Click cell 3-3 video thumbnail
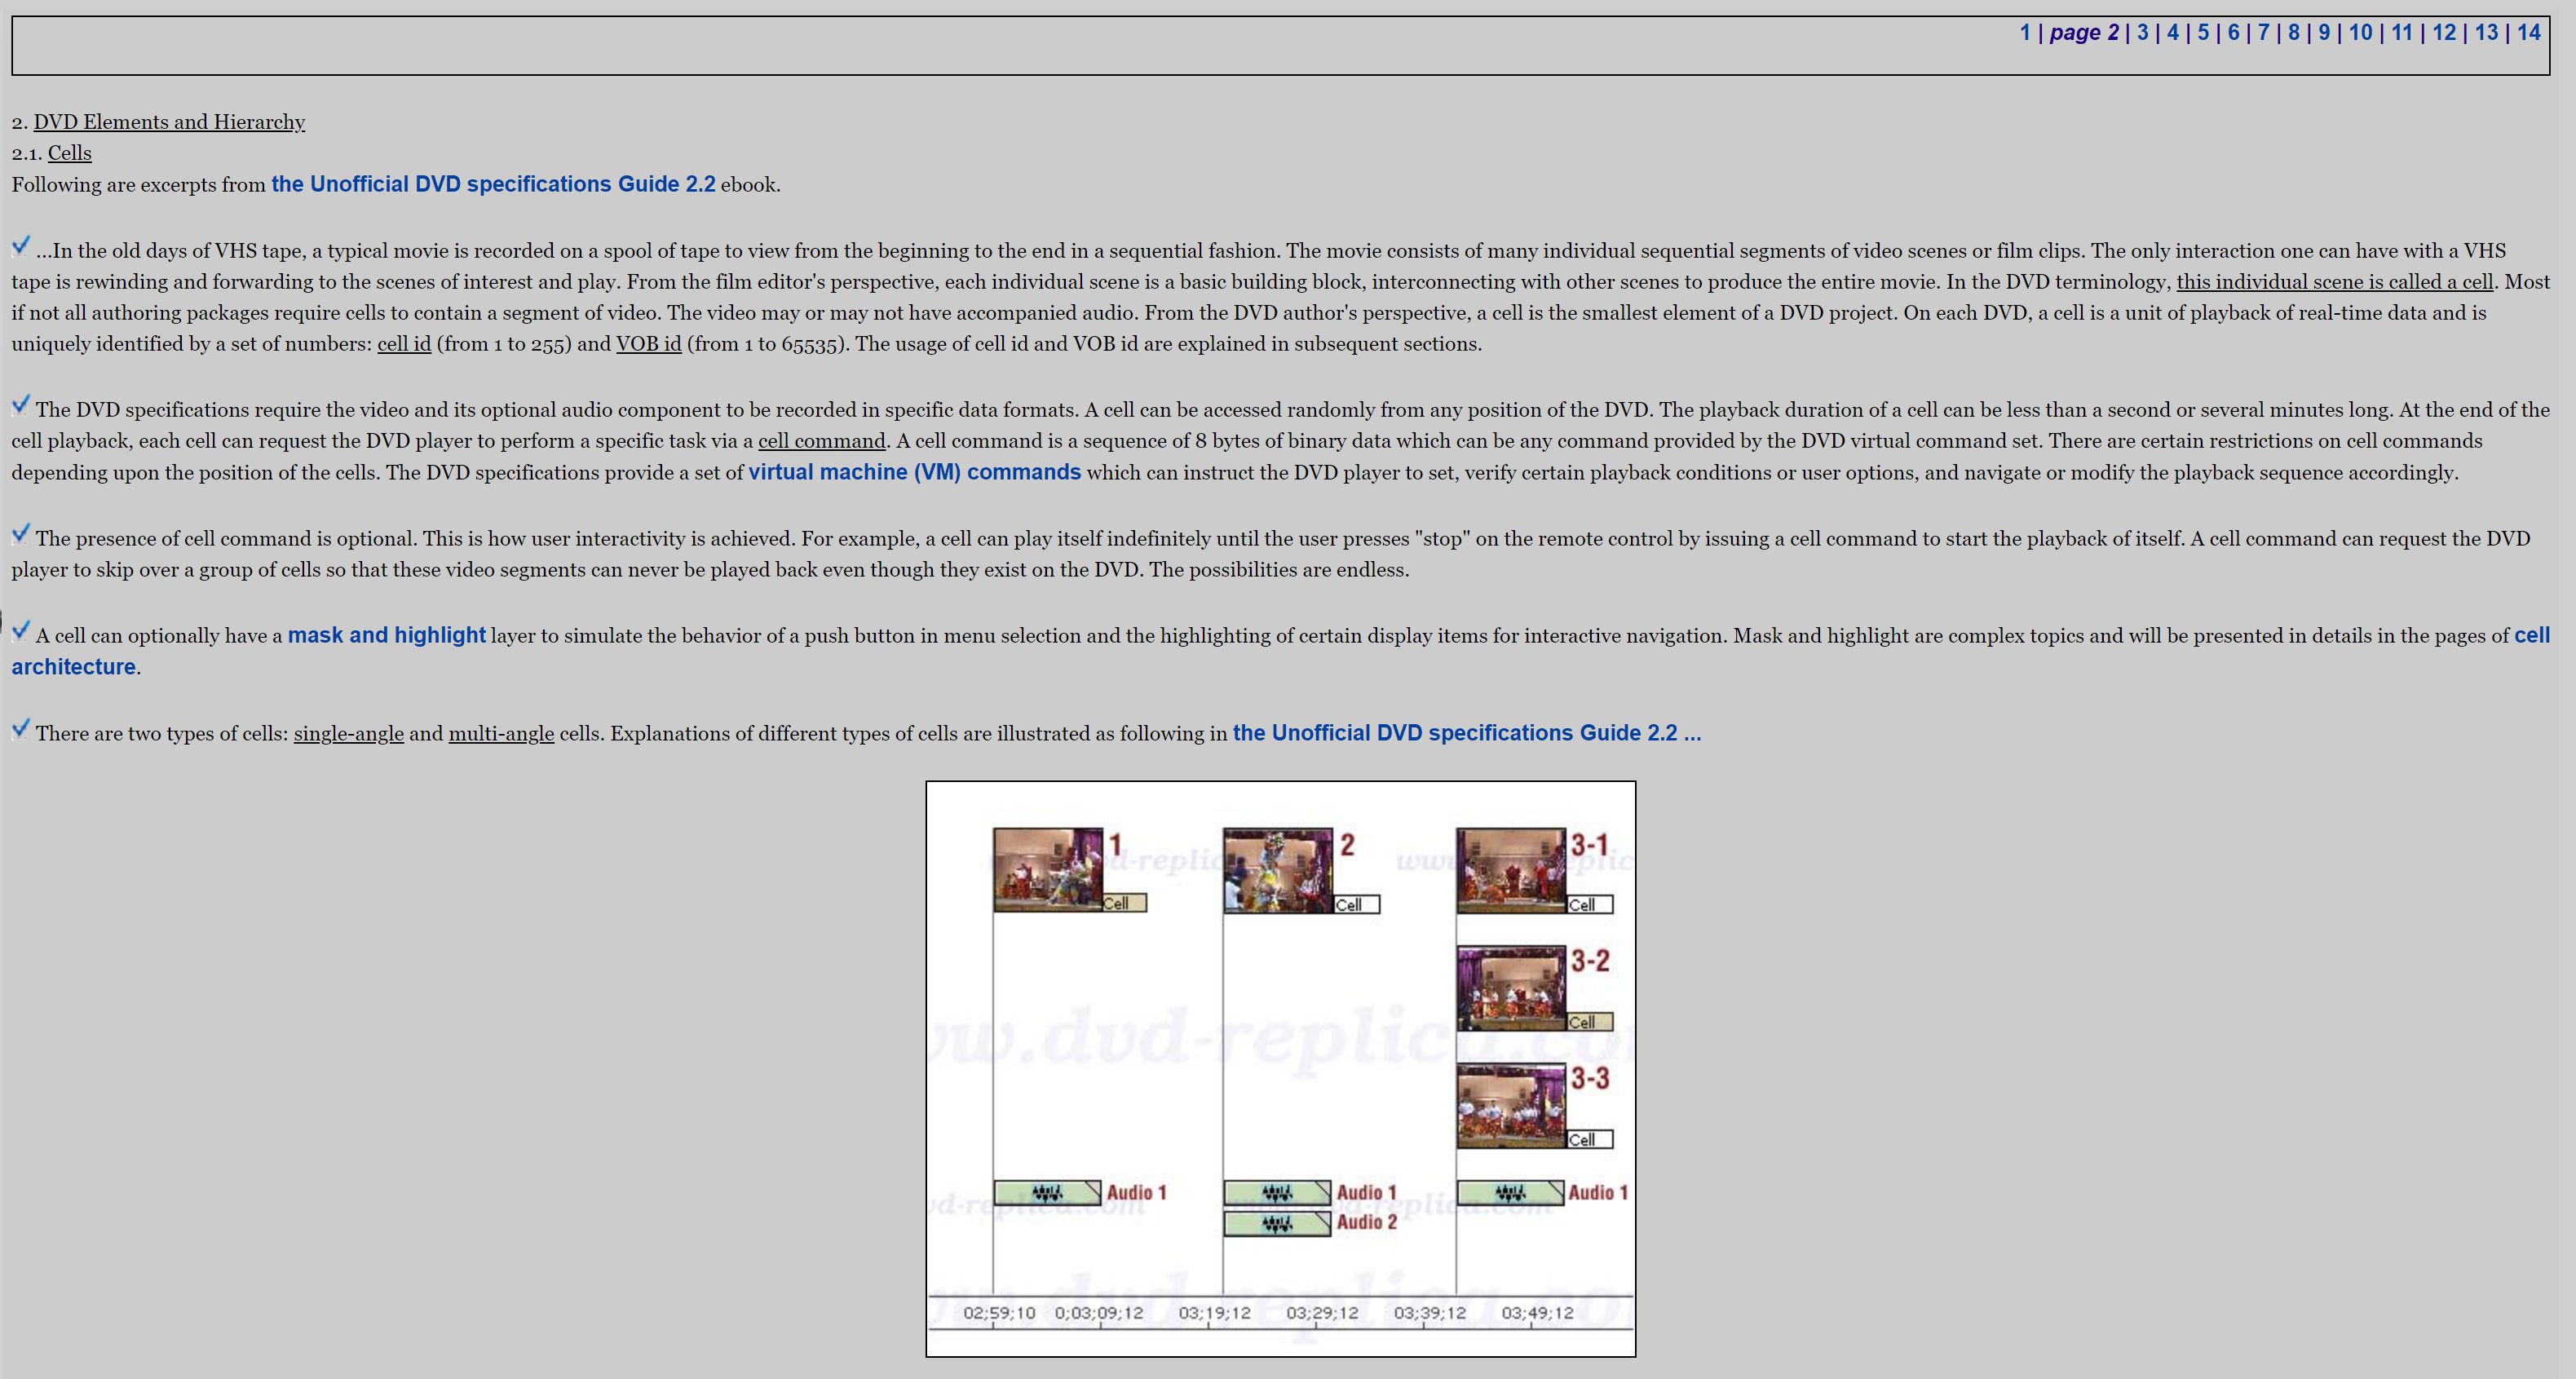Image resolution: width=2576 pixels, height=1379 pixels. pyautogui.click(x=1511, y=1105)
